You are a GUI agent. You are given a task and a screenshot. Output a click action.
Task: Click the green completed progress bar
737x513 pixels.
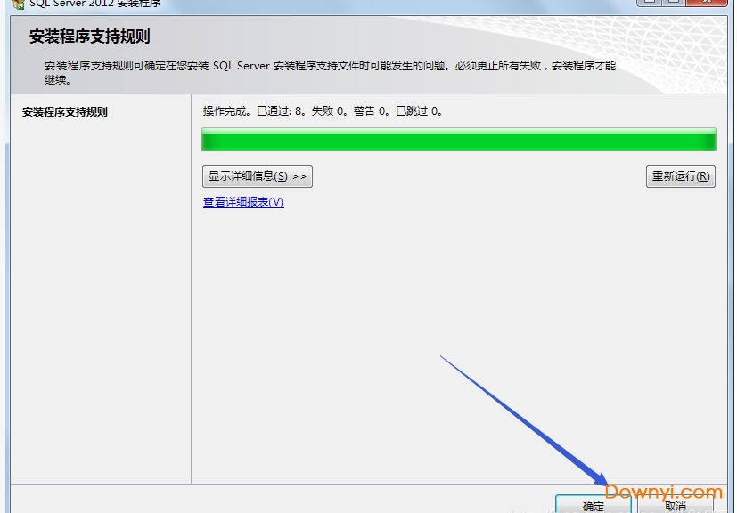pos(458,141)
